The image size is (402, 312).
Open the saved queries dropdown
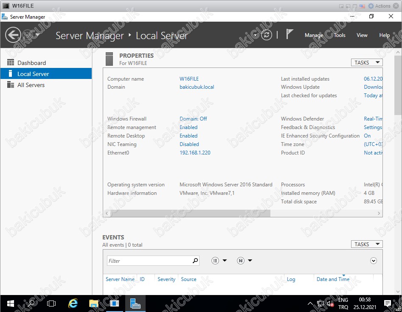(x=245, y=261)
